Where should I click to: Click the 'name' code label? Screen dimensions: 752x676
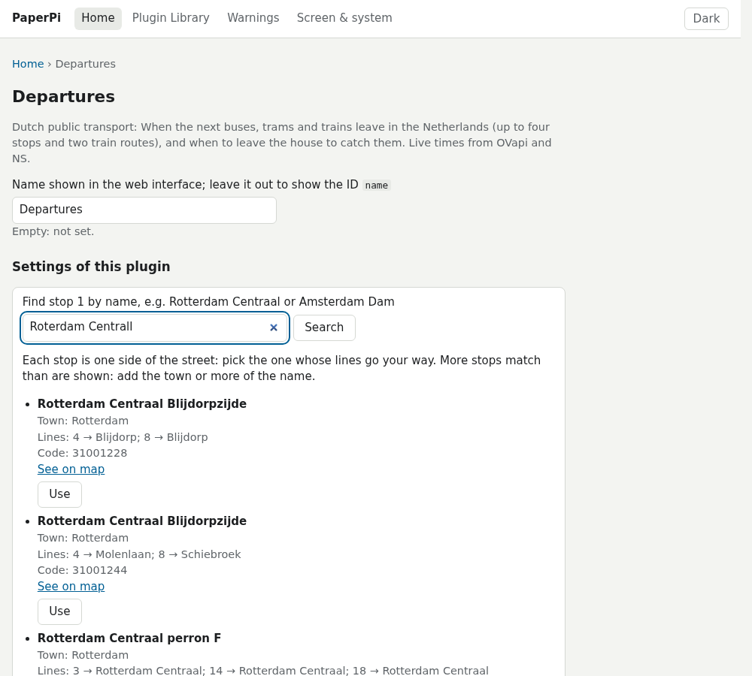(377, 186)
